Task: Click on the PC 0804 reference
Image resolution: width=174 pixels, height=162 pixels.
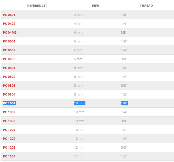Action: point(9,94)
